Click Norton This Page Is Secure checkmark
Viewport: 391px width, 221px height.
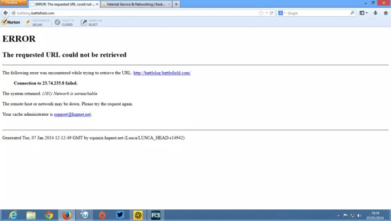(27, 22)
